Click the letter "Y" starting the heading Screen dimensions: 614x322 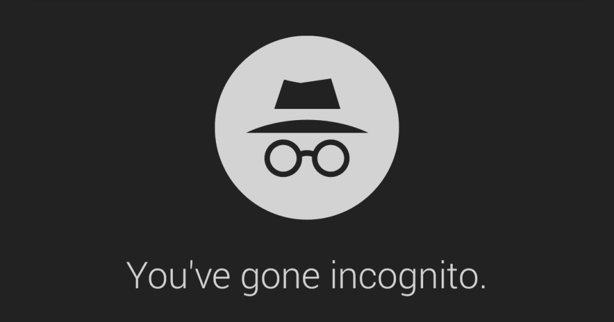[139, 276]
